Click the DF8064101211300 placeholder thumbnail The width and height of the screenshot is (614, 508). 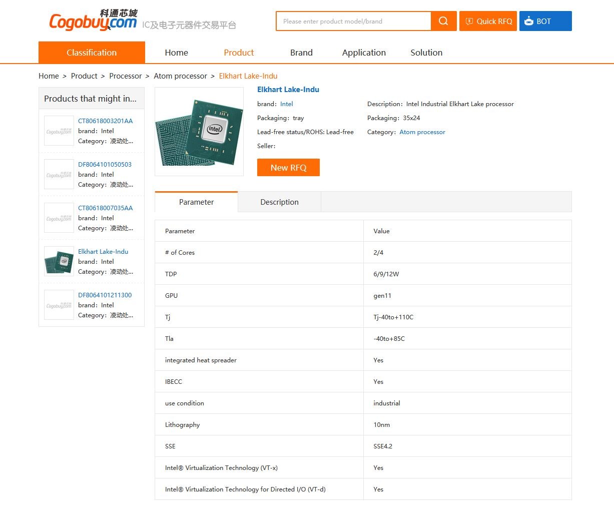[x=59, y=305]
